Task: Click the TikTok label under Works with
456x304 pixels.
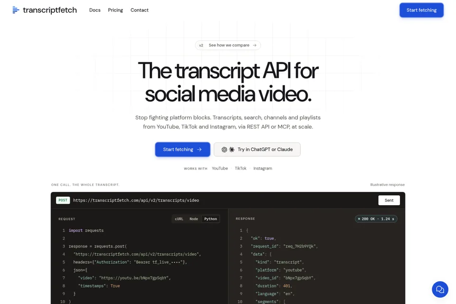Action: click(x=240, y=169)
